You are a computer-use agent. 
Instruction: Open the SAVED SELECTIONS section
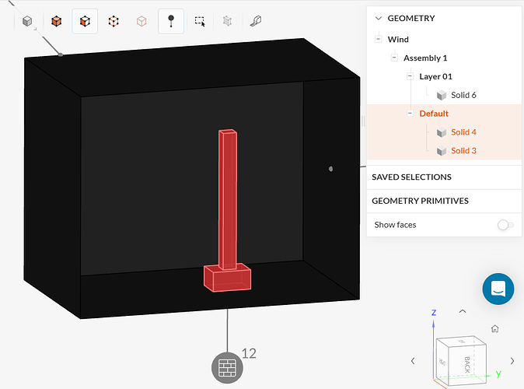coord(444,177)
